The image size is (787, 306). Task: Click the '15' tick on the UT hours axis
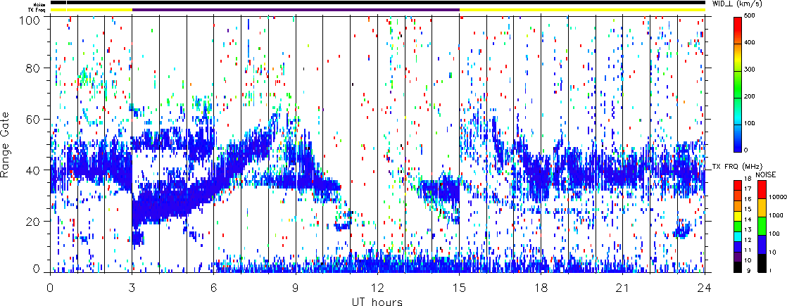pos(459,288)
